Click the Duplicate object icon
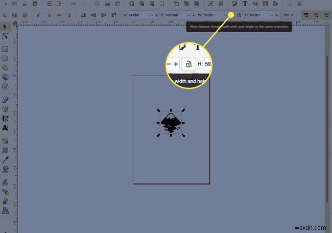 pos(176,4)
